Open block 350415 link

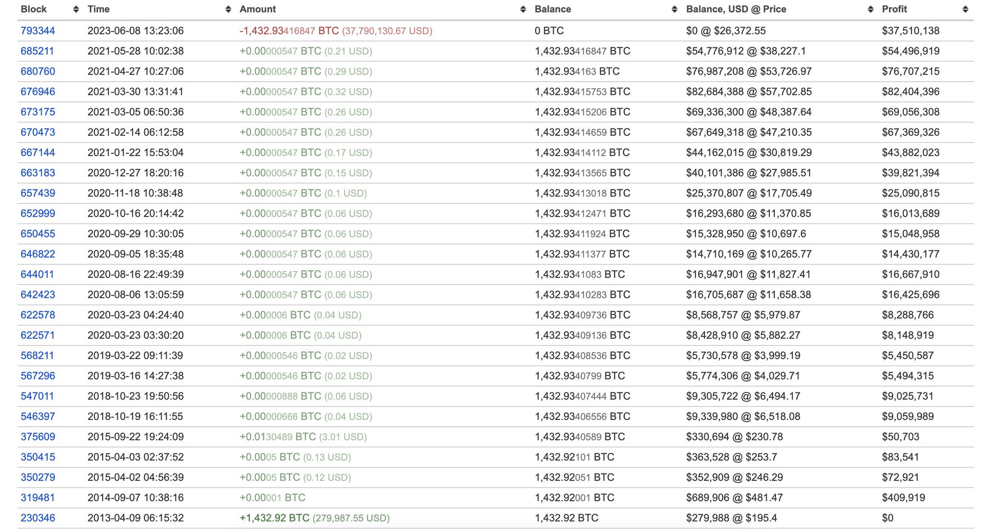pos(38,458)
